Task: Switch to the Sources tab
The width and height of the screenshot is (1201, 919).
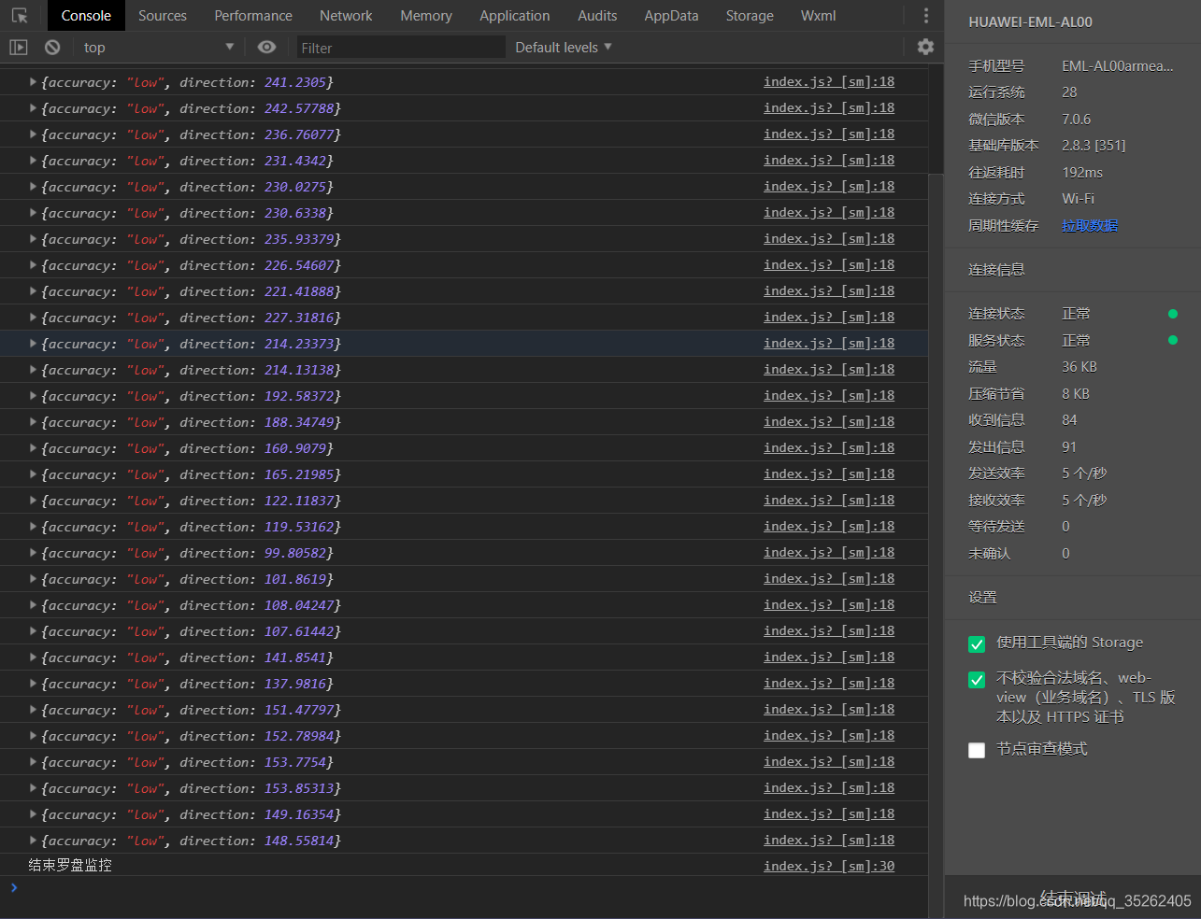Action: [163, 16]
